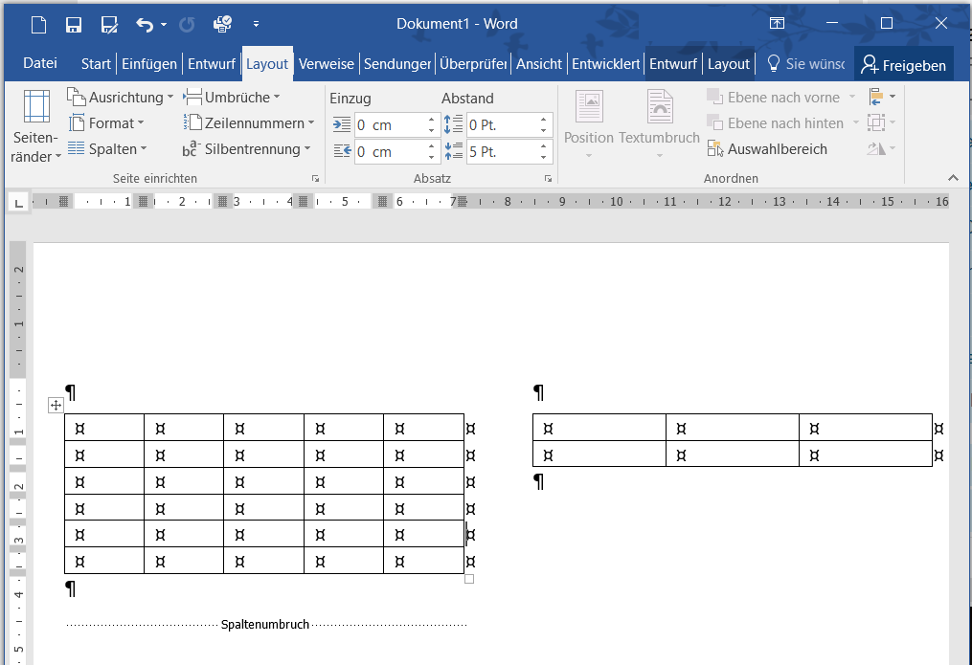972x665 pixels.
Task: Click the spacing after 5 Pt. field
Action: (x=502, y=152)
